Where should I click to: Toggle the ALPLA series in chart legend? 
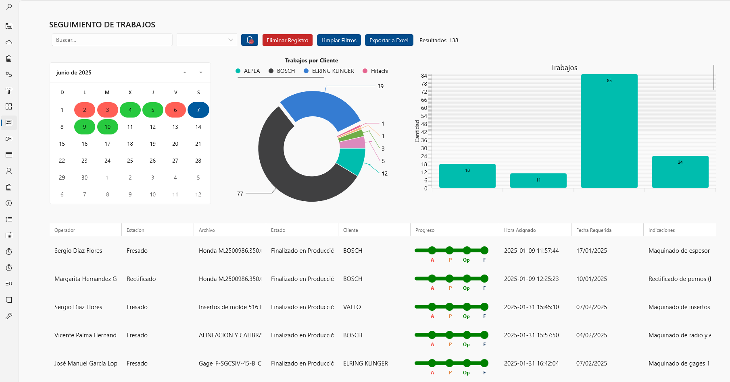pos(248,71)
